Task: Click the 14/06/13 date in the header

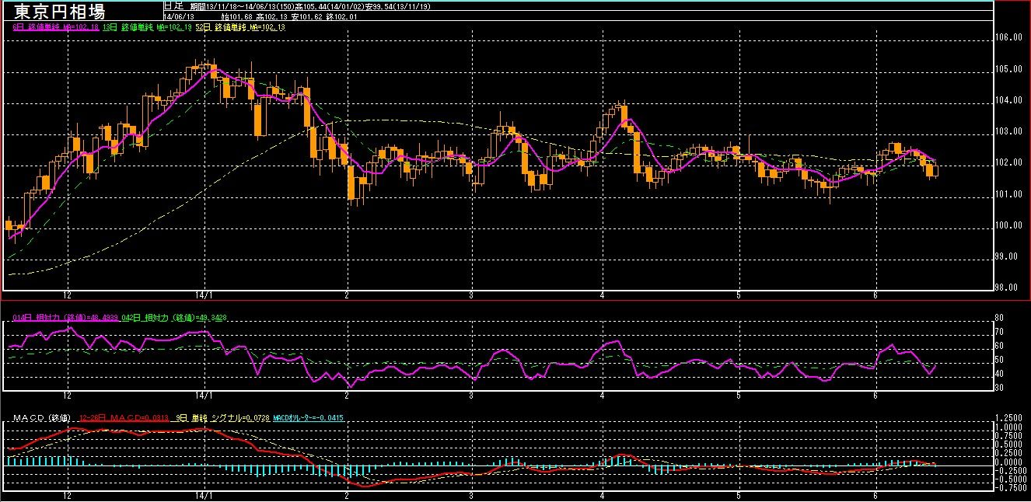Action: [x=178, y=17]
